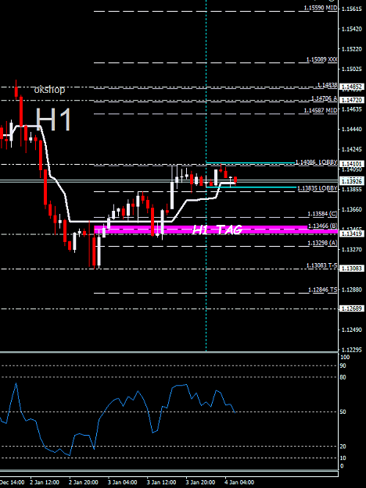Click the boxed 1.12689 price tag on axis
366x488 pixels.
(352, 308)
